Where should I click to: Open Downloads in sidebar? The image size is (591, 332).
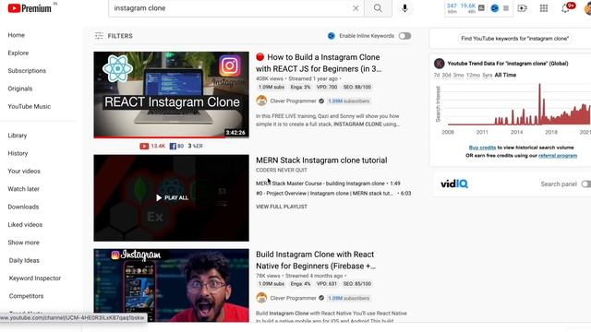pos(23,207)
